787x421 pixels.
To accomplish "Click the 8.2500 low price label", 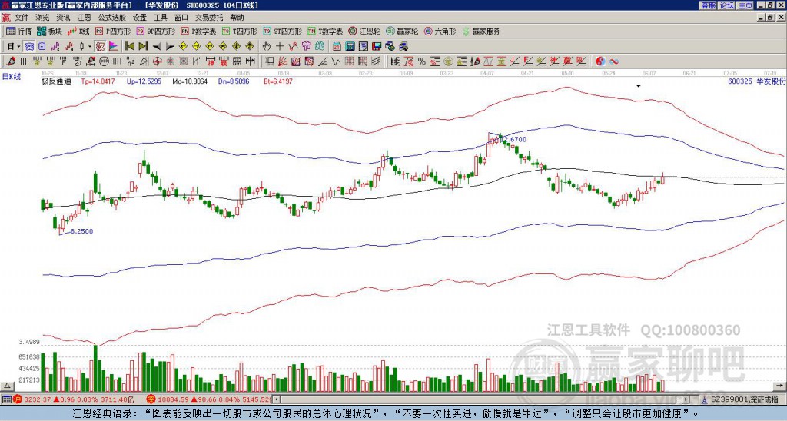I will (x=81, y=231).
